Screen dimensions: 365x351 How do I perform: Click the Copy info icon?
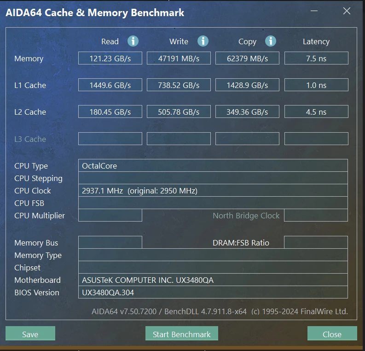pyautogui.click(x=271, y=41)
